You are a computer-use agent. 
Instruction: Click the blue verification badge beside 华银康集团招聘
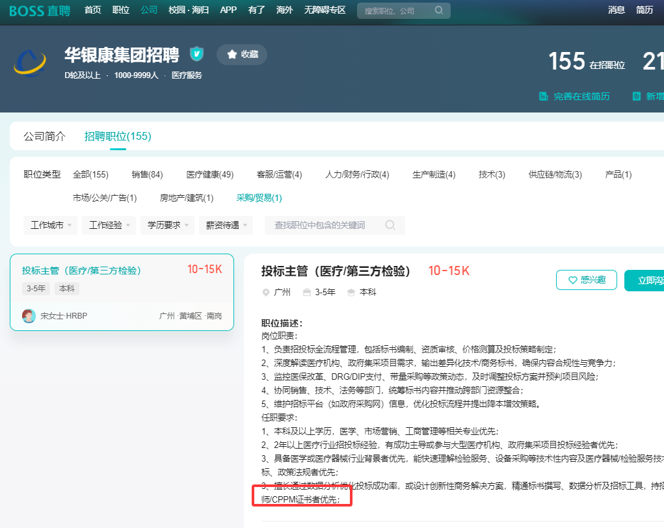pos(196,55)
